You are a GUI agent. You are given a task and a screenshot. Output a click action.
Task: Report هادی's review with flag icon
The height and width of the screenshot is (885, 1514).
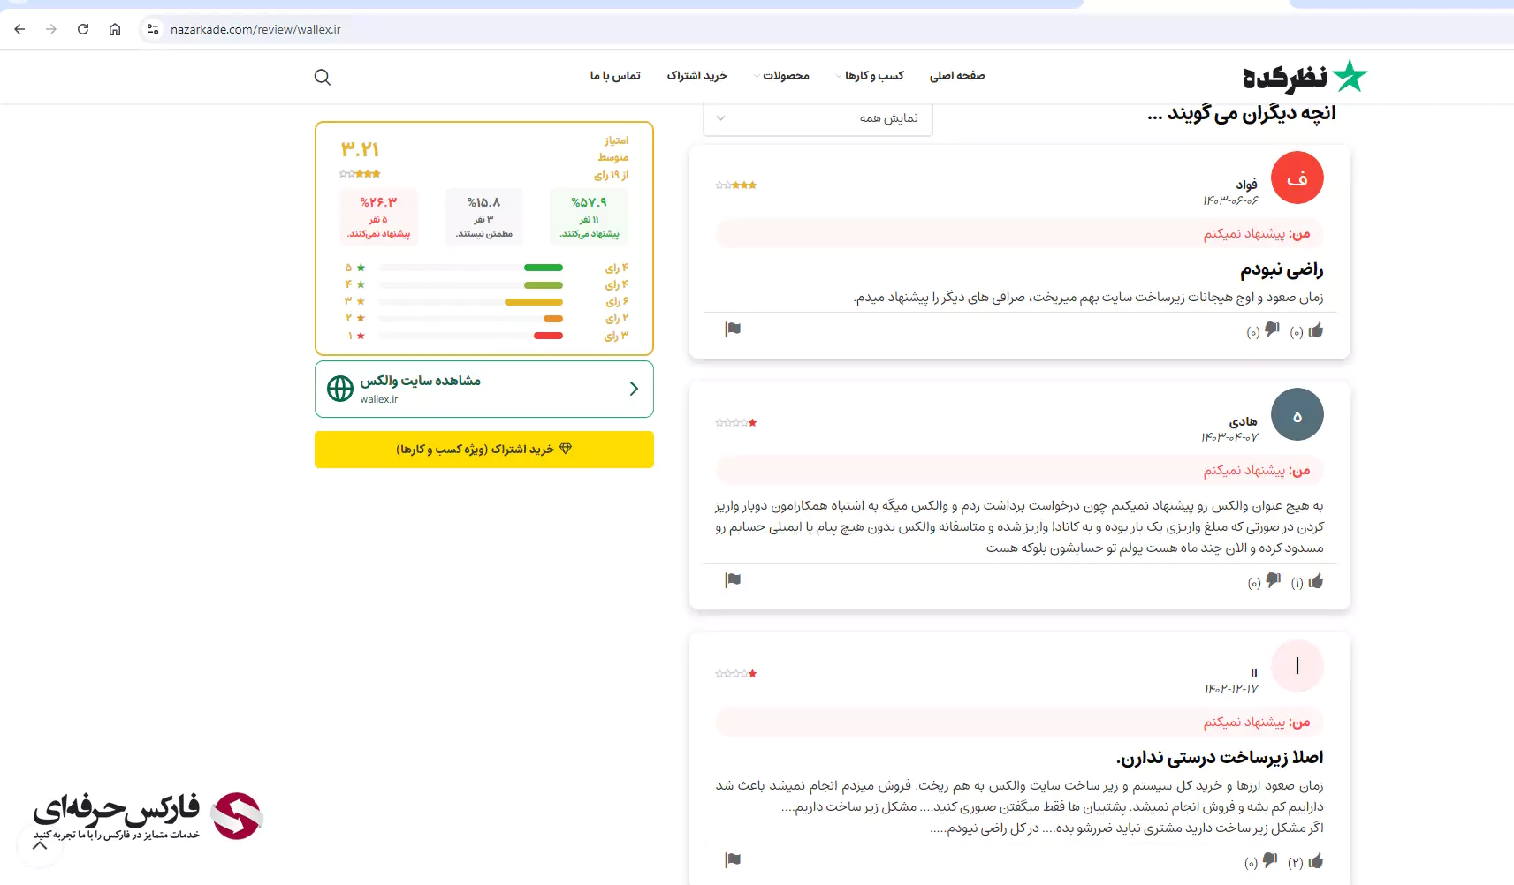pyautogui.click(x=733, y=580)
